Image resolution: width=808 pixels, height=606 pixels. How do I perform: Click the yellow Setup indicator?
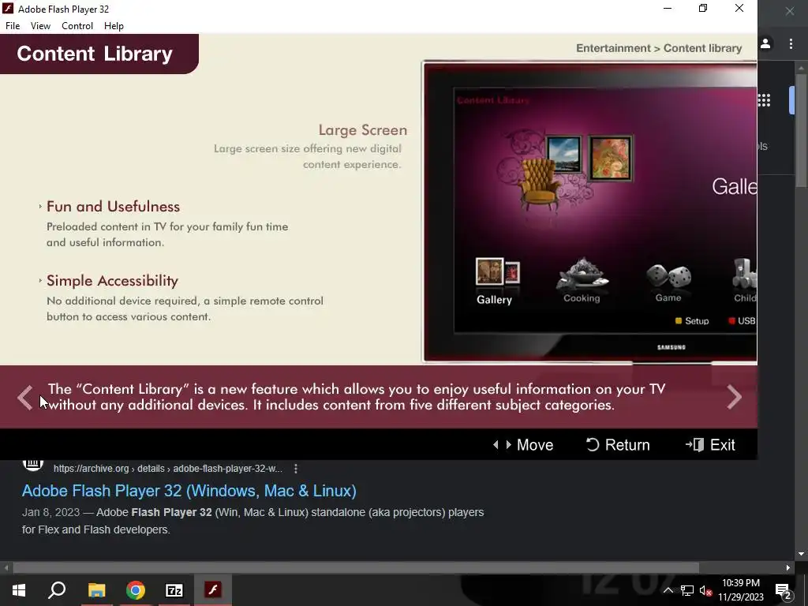(x=692, y=320)
